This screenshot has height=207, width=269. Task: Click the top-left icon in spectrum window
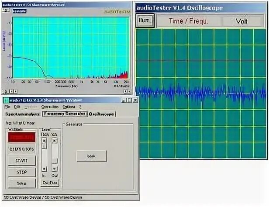[6, 10]
